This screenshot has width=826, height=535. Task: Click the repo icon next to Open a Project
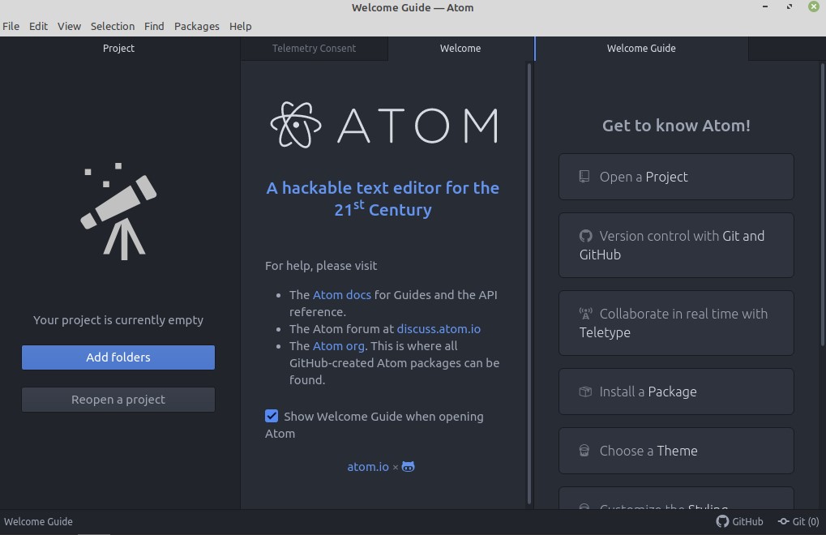[x=584, y=177]
